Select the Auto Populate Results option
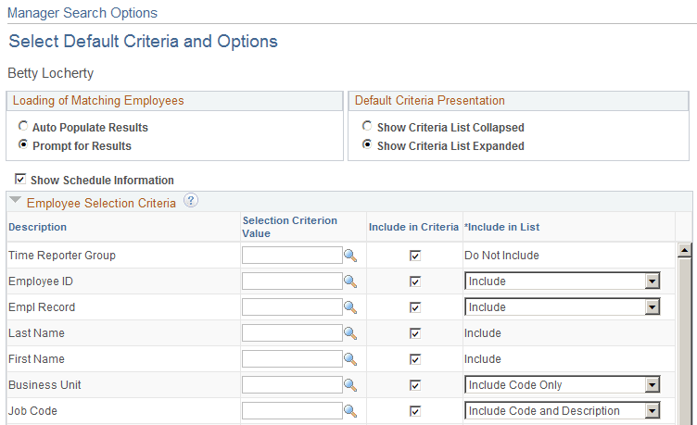This screenshot has height=425, width=697. point(23,127)
